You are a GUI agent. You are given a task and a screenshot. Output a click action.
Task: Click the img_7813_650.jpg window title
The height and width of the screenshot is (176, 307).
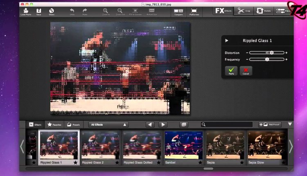click(158, 5)
